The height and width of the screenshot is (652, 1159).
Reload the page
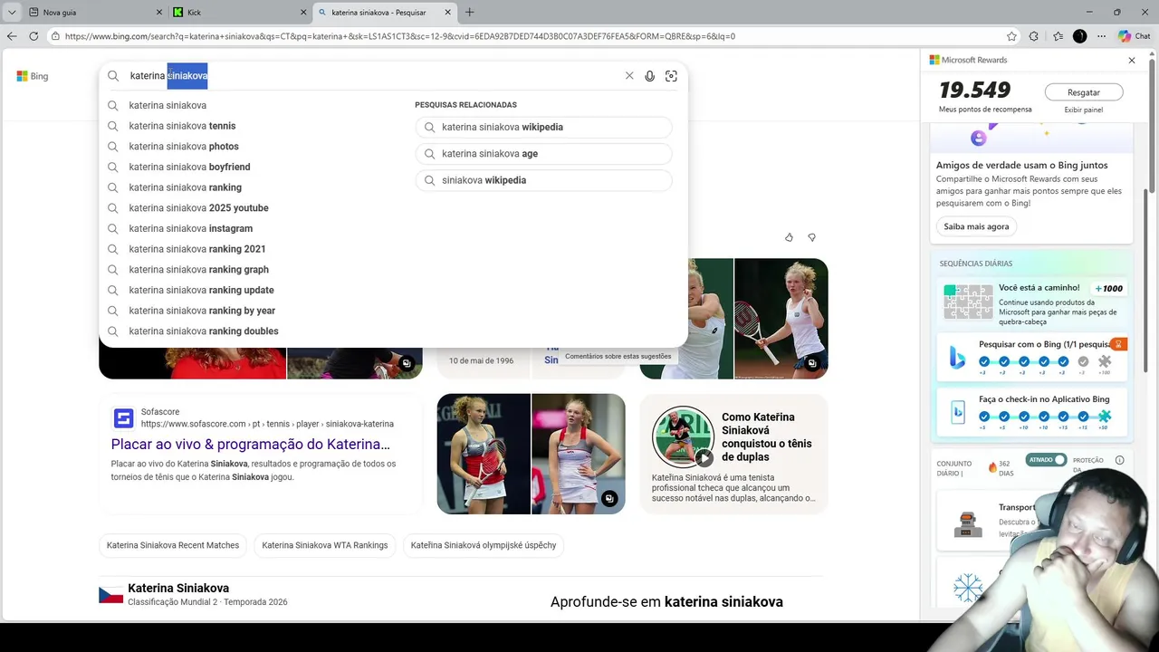tap(34, 36)
